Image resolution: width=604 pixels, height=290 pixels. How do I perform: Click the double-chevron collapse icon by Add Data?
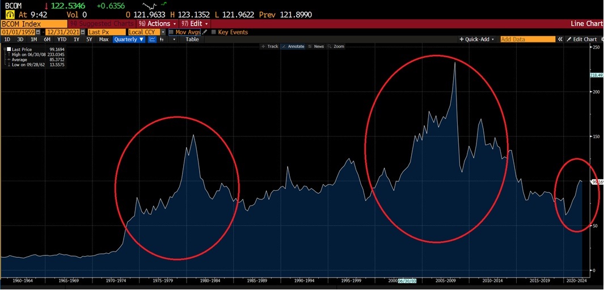pyautogui.click(x=561, y=39)
